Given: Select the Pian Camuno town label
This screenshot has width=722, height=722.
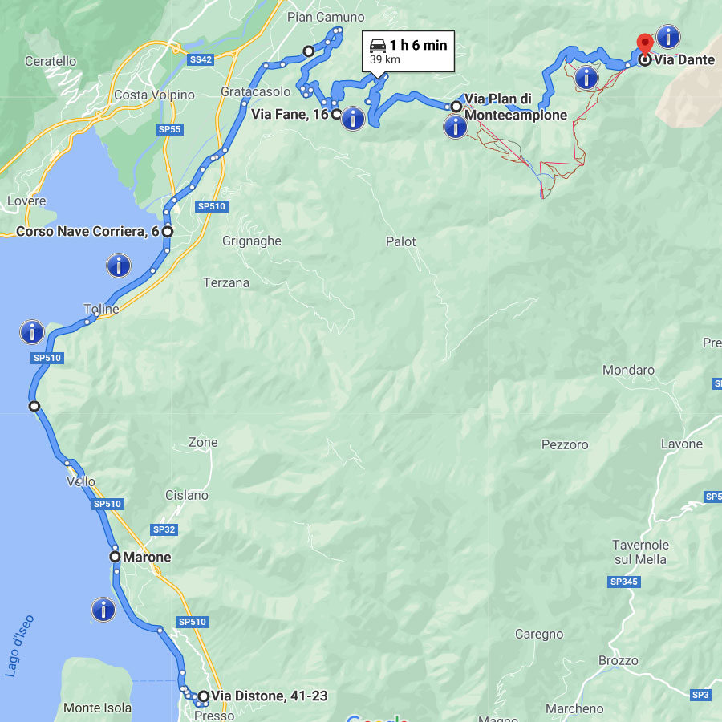Looking at the screenshot, I should [x=326, y=18].
